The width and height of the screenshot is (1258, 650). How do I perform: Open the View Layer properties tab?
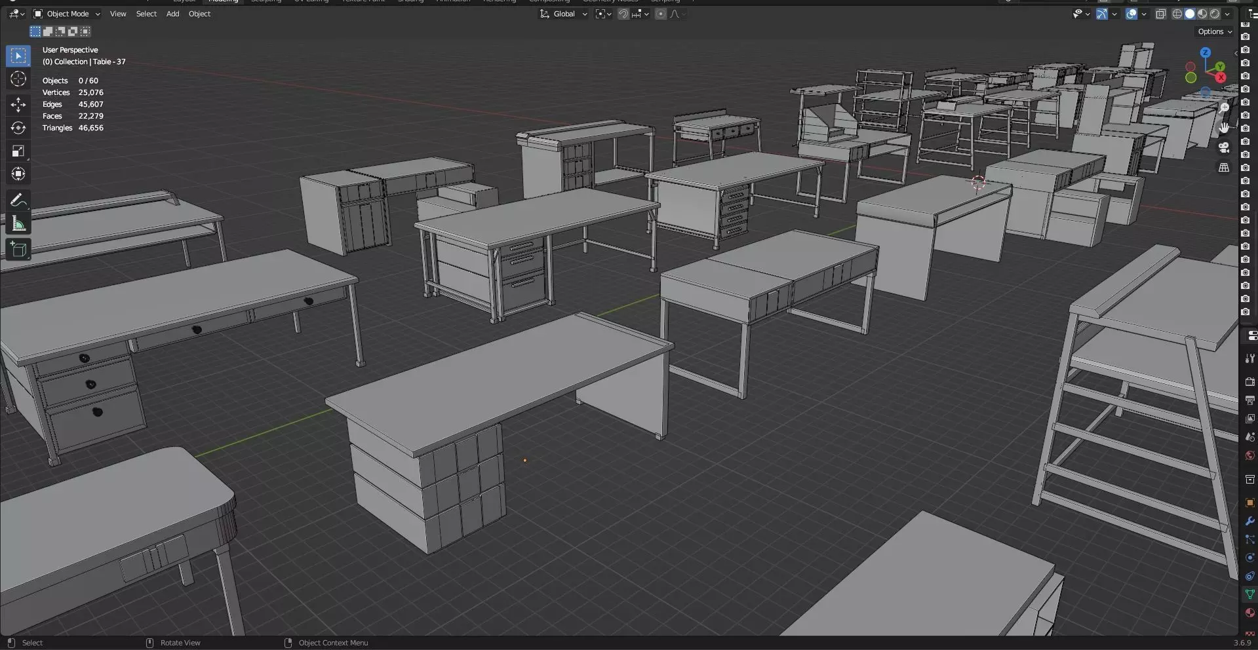pyautogui.click(x=1250, y=418)
